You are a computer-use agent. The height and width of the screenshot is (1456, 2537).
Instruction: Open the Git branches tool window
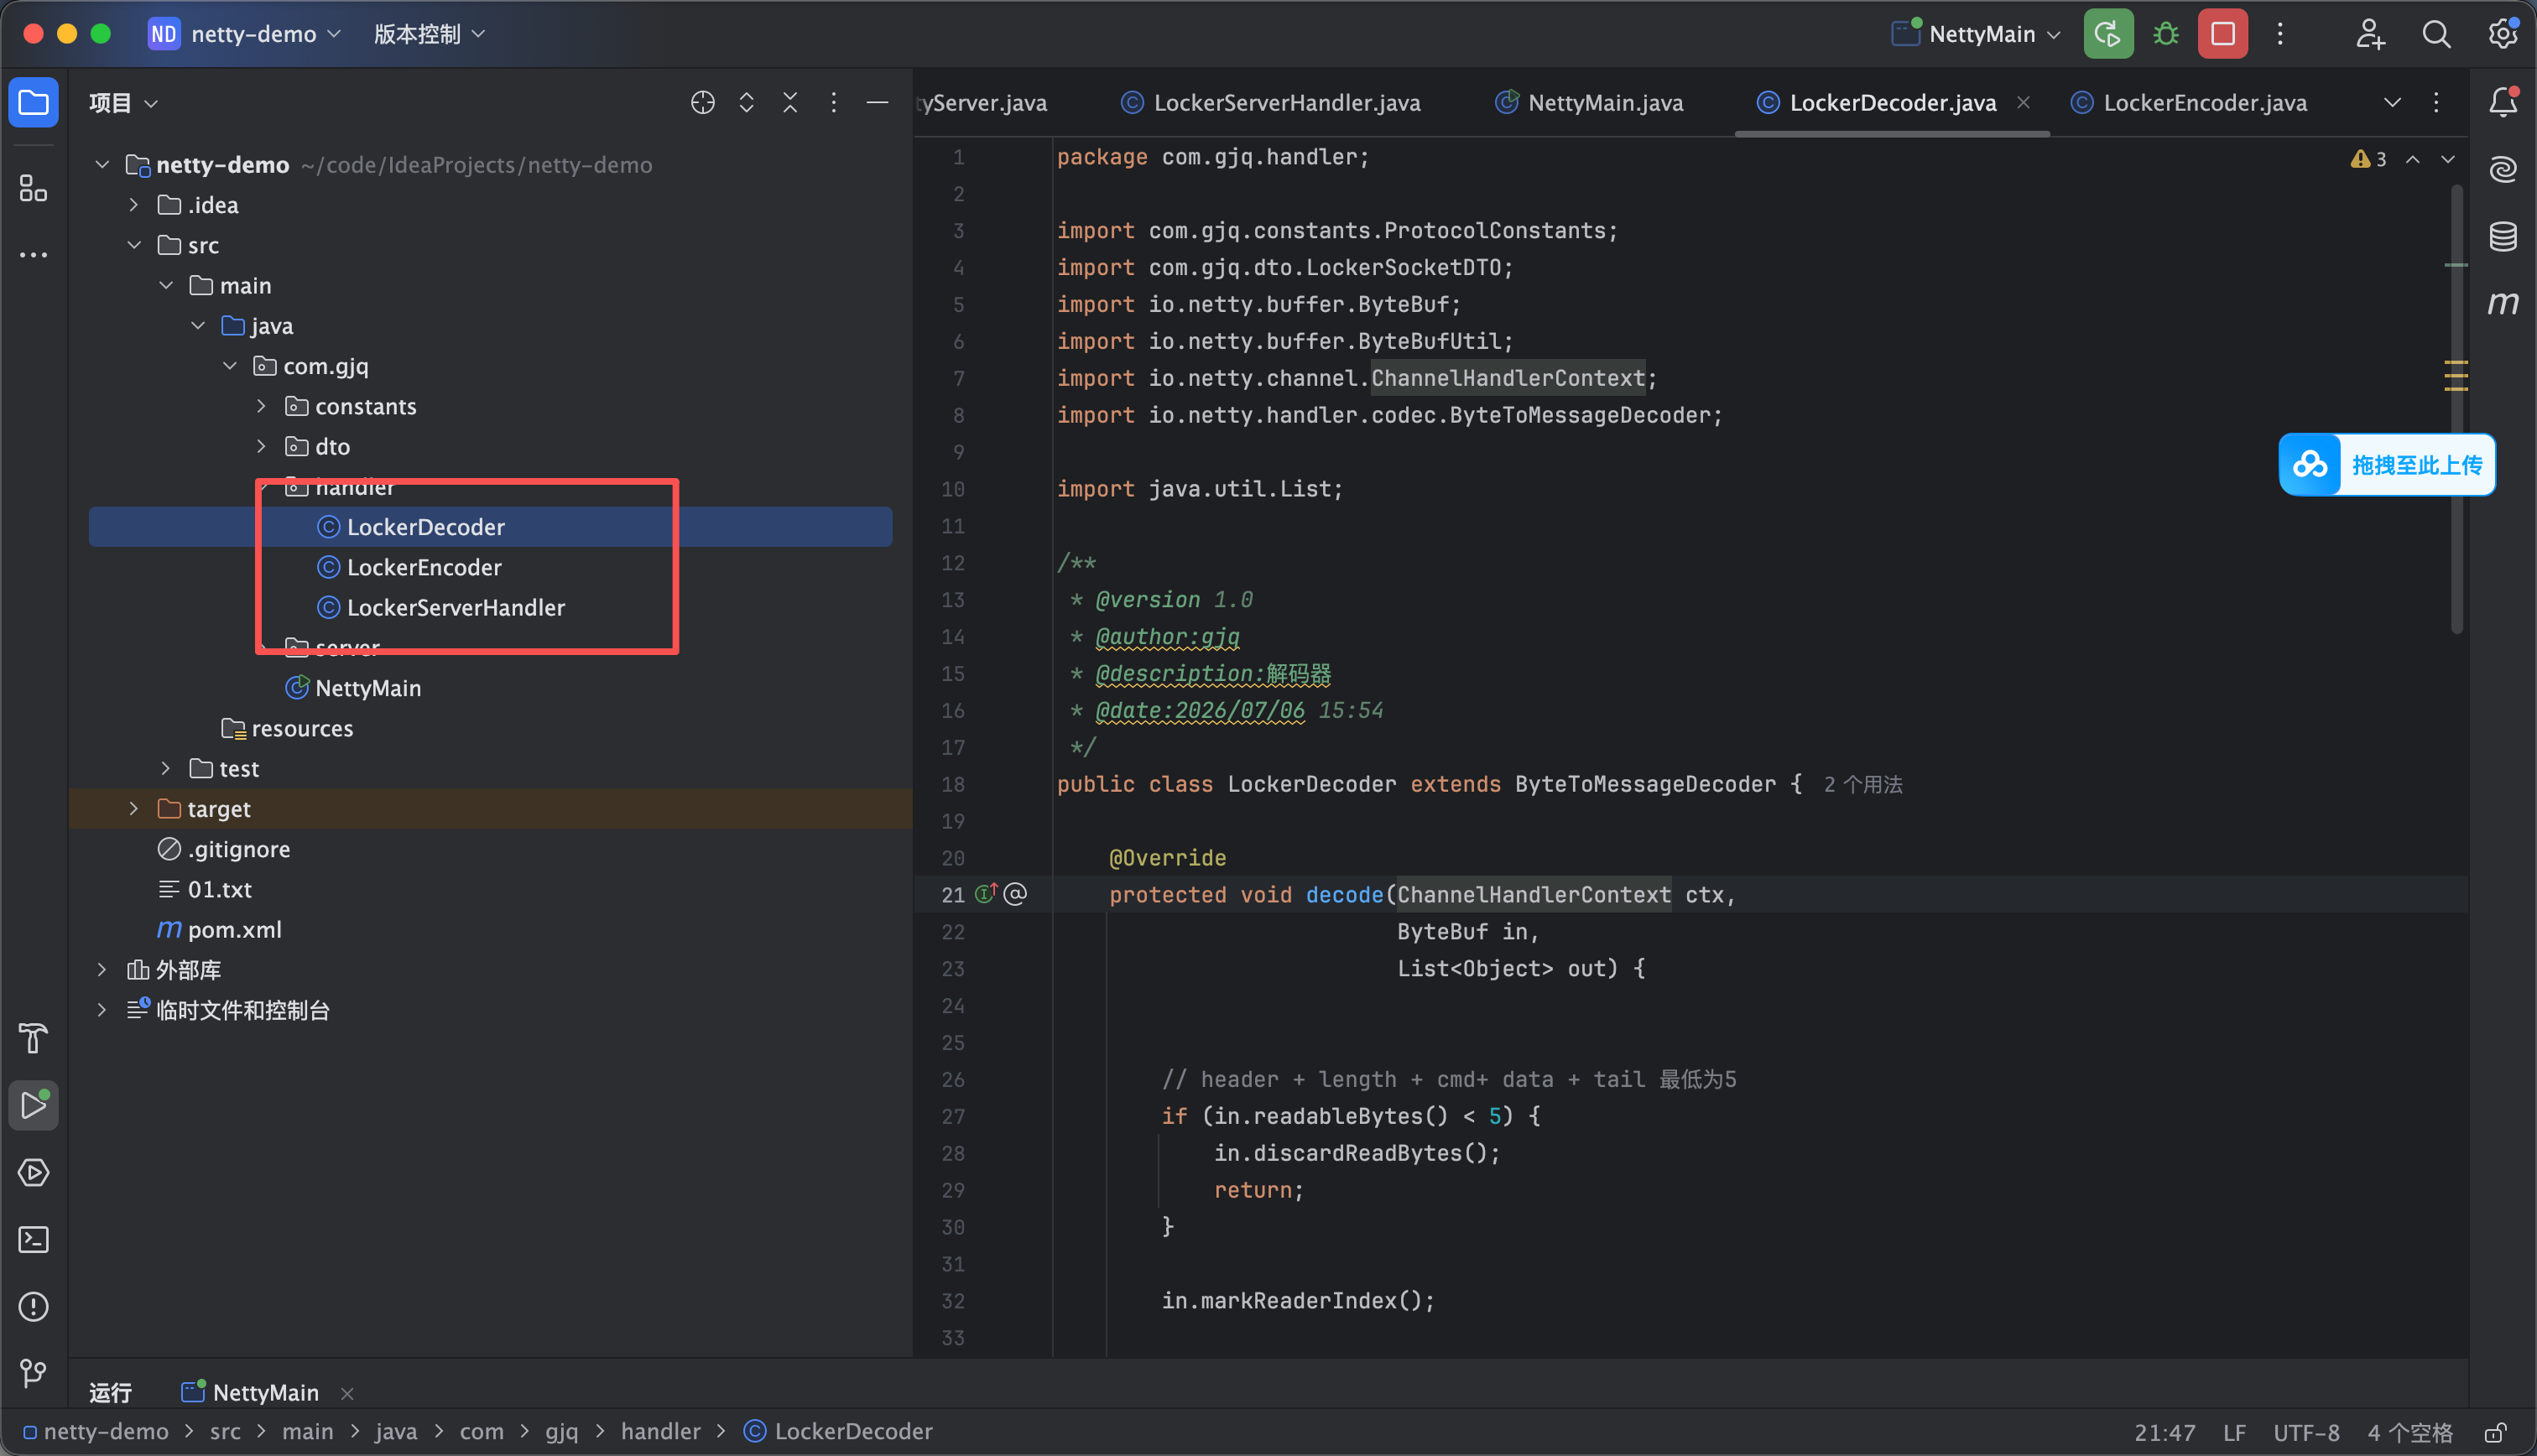[x=34, y=1373]
